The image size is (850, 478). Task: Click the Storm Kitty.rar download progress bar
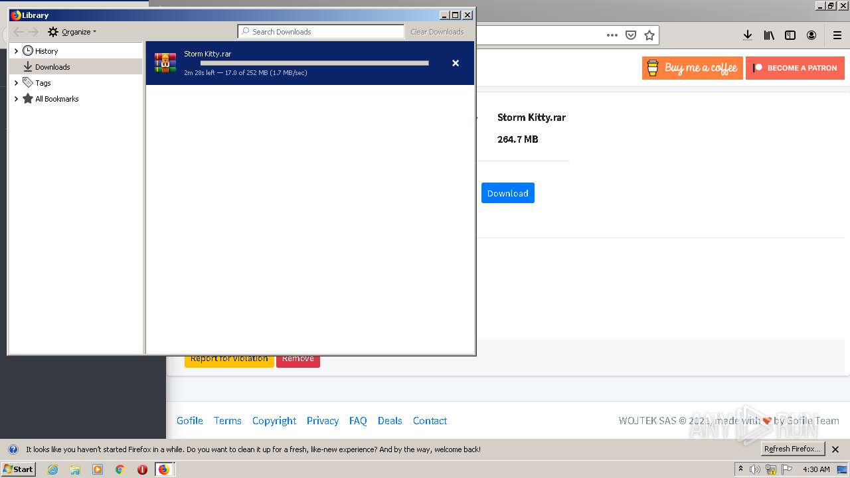click(x=315, y=63)
